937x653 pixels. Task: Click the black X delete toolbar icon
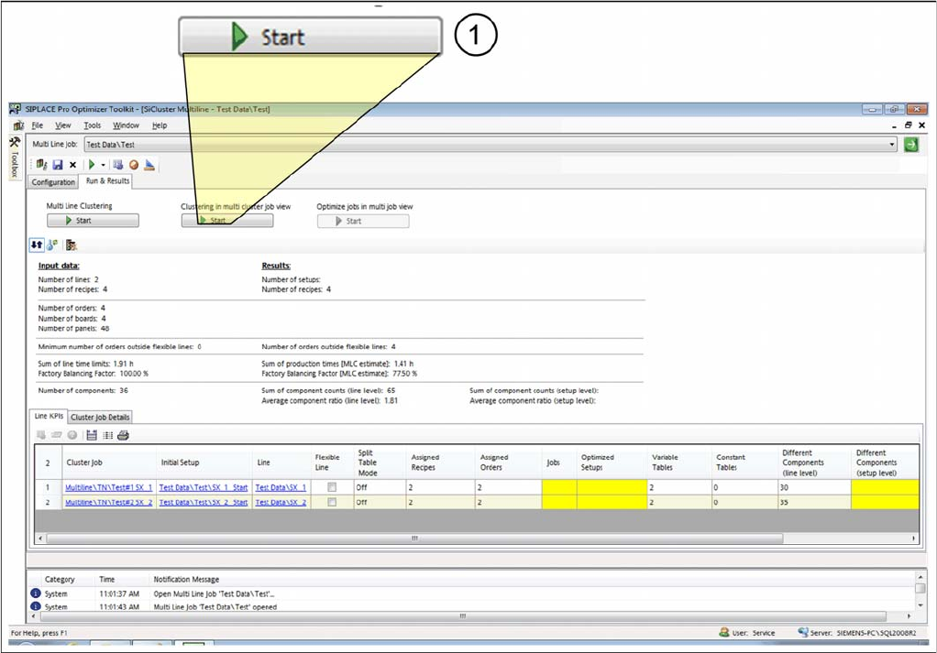73,165
